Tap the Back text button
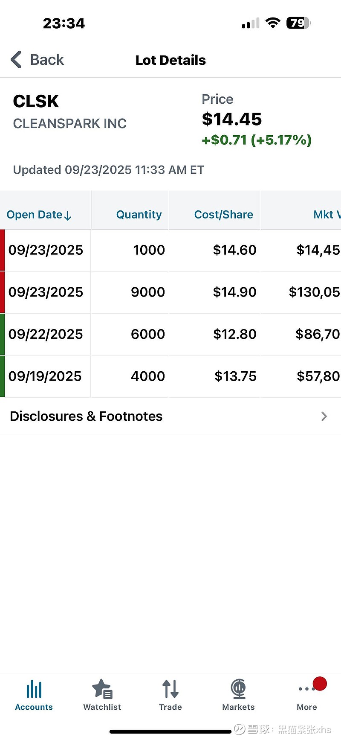This screenshot has width=341, height=740. tap(47, 60)
